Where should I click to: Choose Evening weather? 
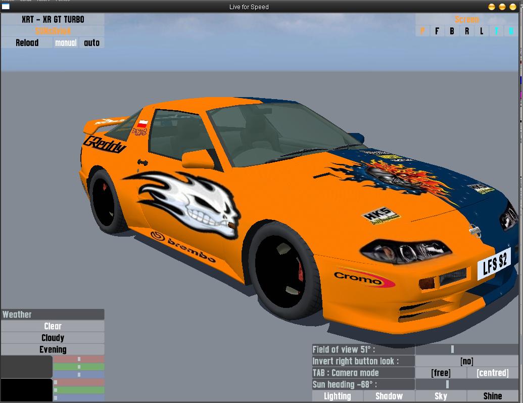(x=53, y=349)
